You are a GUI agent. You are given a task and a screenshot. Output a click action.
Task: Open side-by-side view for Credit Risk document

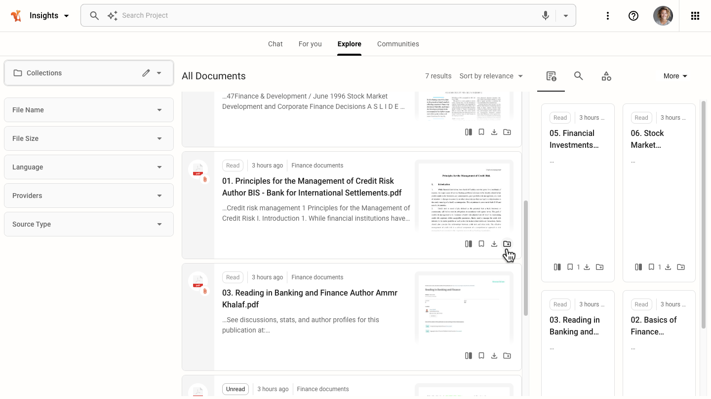point(469,244)
